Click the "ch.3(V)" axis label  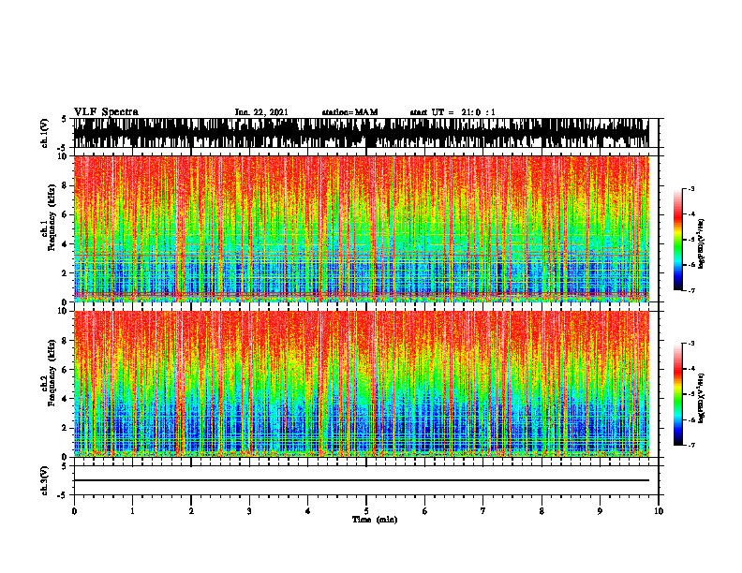(x=44, y=480)
